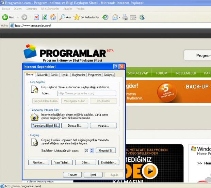Click the Geçmişi Sil button

pos(106,151)
